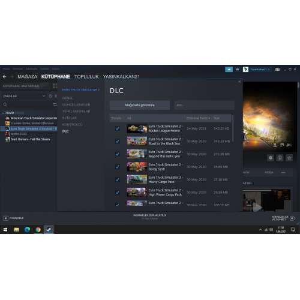Open game info icon
This screenshot has width=300, height=300.
pos(280,158)
